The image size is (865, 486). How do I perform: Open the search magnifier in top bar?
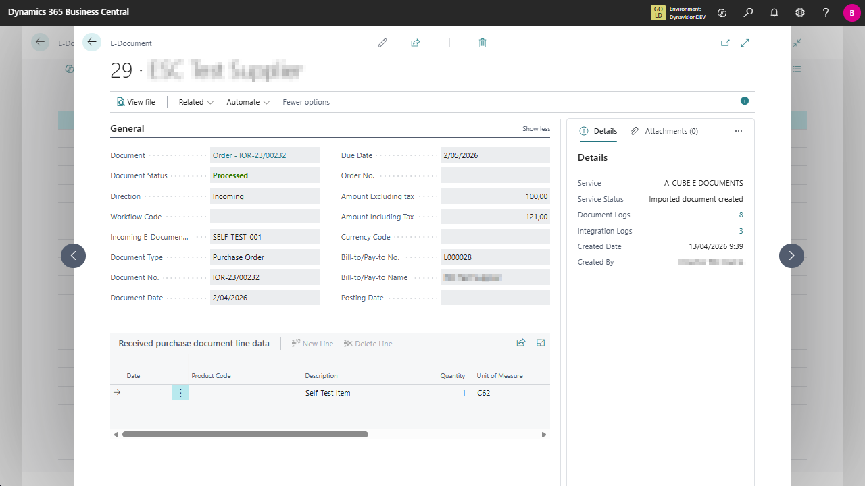748,12
